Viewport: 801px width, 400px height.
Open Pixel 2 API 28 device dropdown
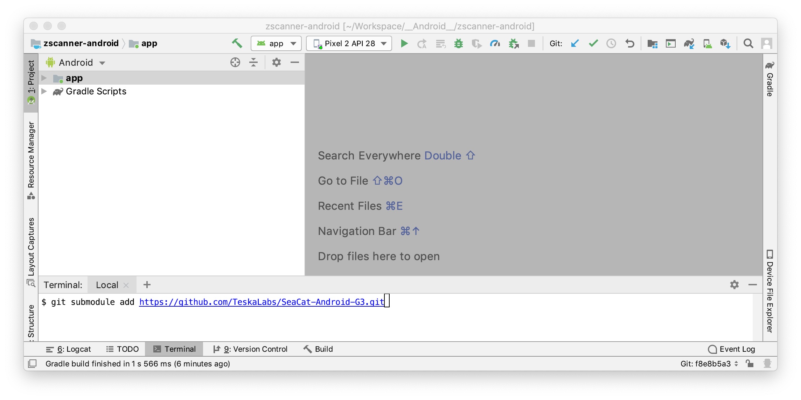click(349, 43)
